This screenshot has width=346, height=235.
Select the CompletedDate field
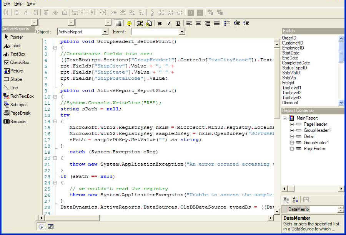296,63
